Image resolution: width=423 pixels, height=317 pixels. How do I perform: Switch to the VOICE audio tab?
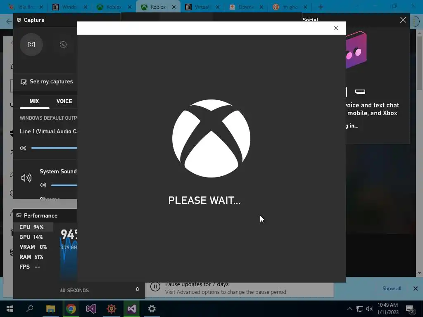64,102
